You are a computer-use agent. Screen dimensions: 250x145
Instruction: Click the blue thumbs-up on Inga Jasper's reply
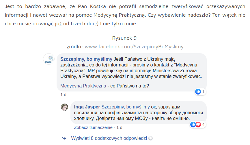(193, 124)
